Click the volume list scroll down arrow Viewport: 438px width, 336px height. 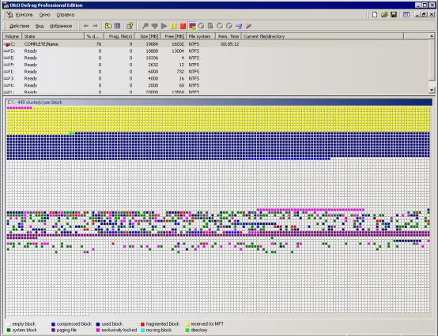tap(432, 90)
